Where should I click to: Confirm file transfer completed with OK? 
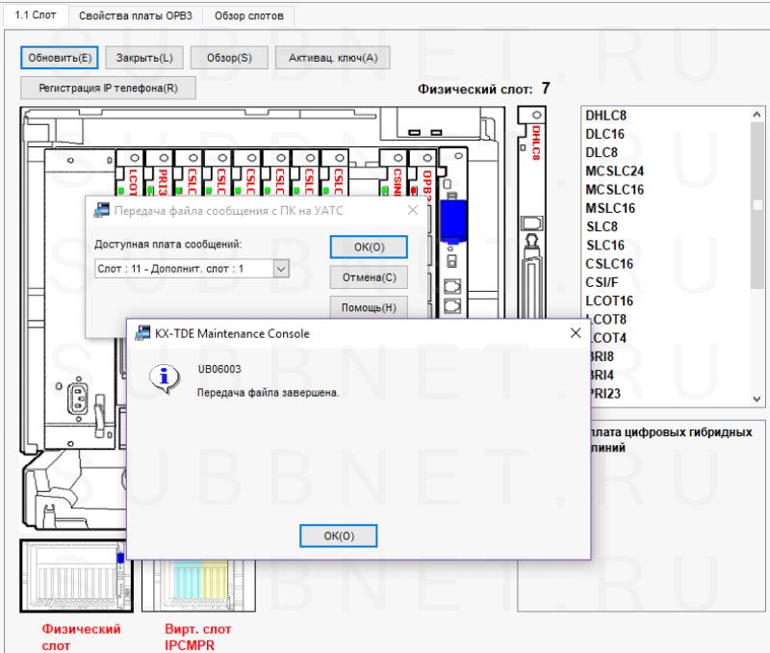(x=338, y=535)
